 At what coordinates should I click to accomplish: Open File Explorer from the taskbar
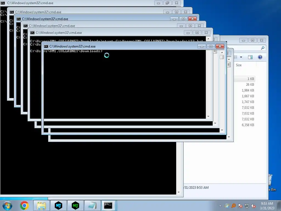[x=41, y=206]
